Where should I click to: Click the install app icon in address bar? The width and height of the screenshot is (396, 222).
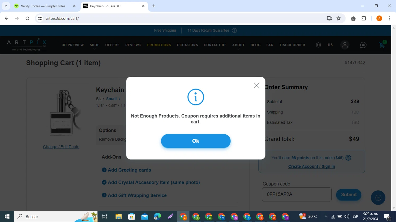tap(329, 18)
